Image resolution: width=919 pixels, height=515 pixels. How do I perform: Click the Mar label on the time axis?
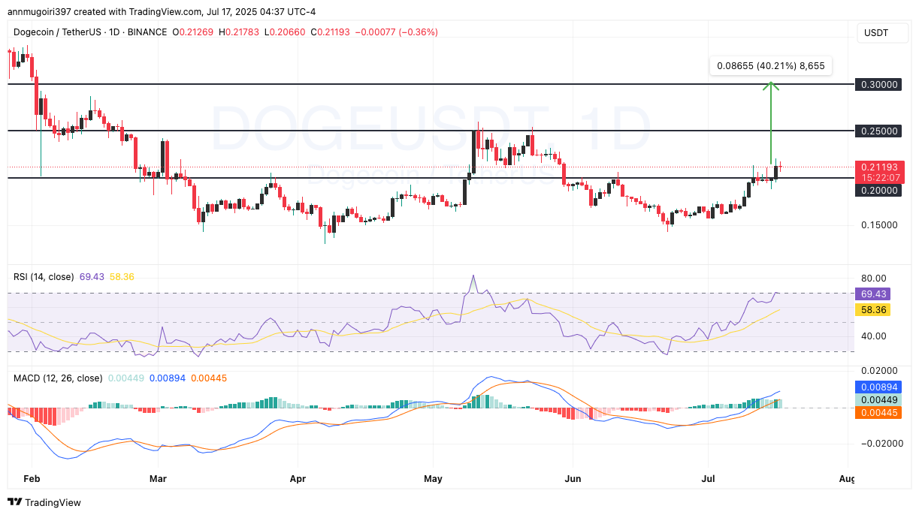point(159,477)
